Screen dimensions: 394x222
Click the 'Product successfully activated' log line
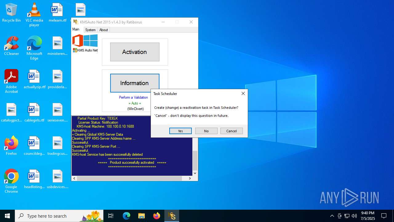[x=132, y=162]
